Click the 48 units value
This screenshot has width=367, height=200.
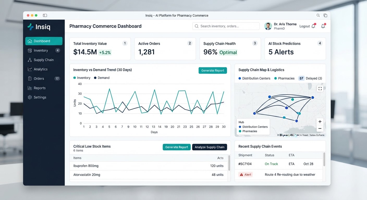tap(218, 175)
